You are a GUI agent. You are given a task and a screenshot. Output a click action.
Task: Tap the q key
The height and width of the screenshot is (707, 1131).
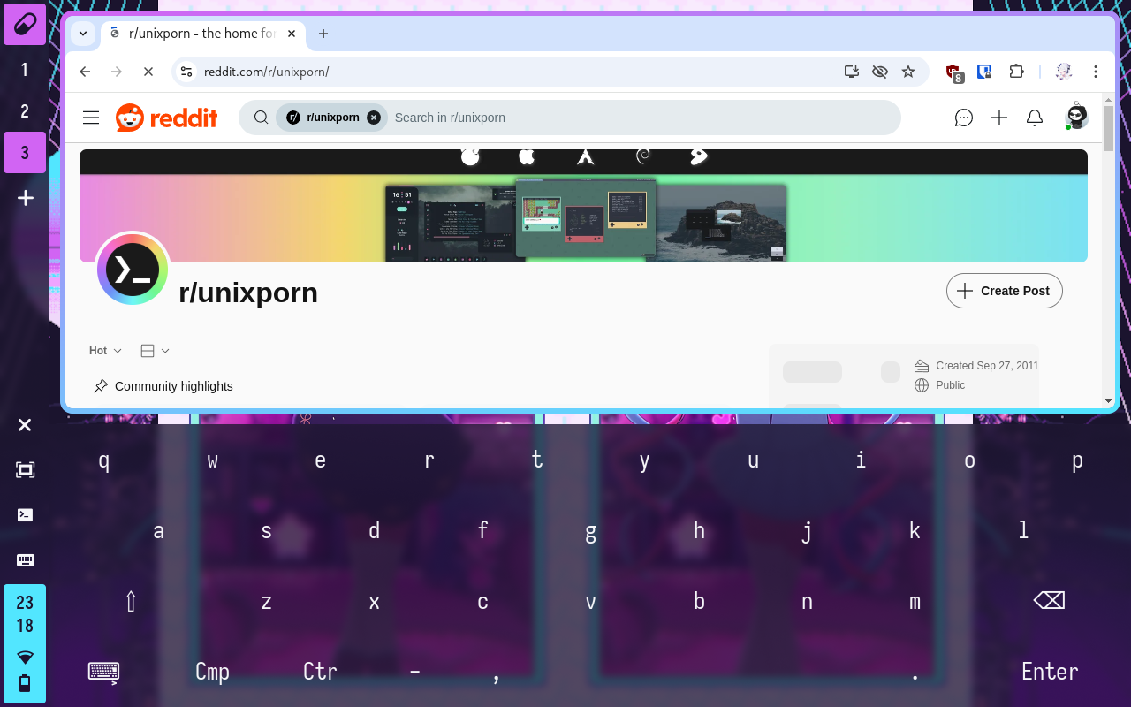point(104,460)
